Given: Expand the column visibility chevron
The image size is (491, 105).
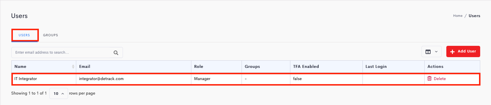Looking at the screenshot, I should 436,52.
